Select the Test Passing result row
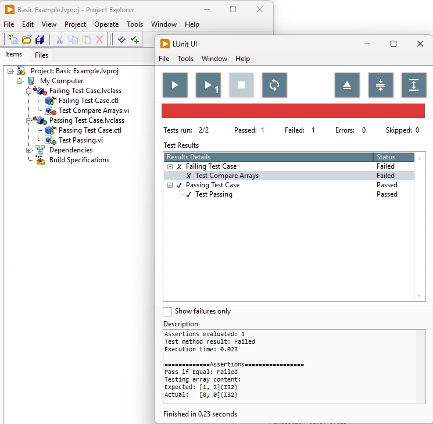Viewport: 433px width, 424px height. [x=289, y=194]
